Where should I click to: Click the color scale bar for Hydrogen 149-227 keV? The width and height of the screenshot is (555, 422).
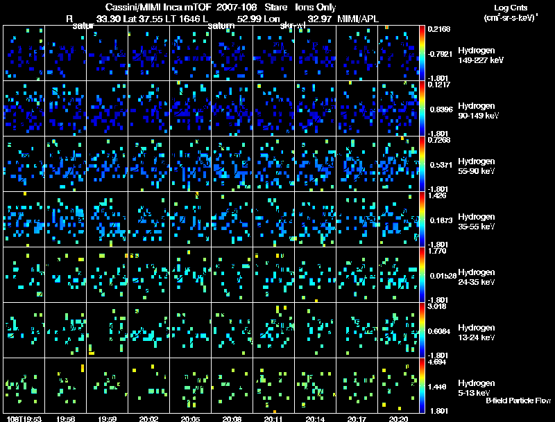pos(422,53)
